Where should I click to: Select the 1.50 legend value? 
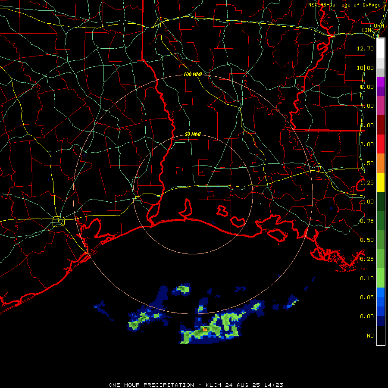click(x=367, y=163)
